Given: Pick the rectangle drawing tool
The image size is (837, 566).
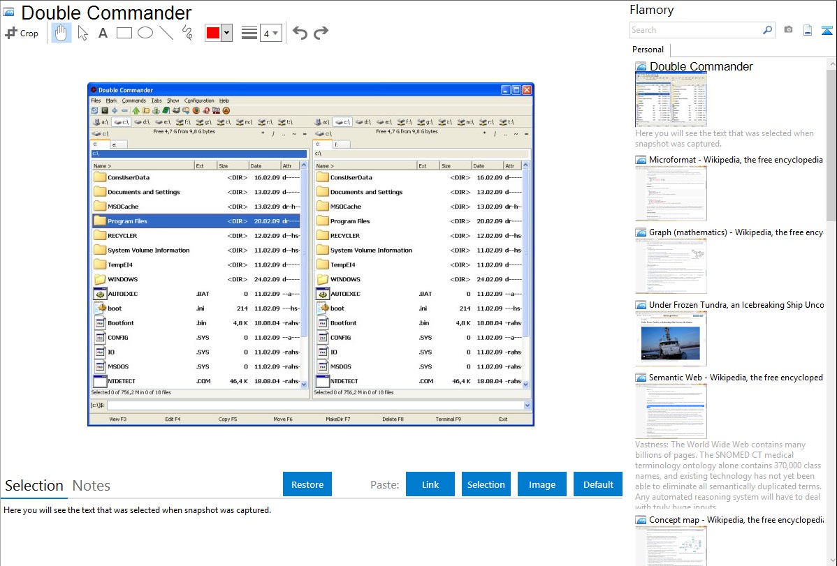Looking at the screenshot, I should click(124, 33).
